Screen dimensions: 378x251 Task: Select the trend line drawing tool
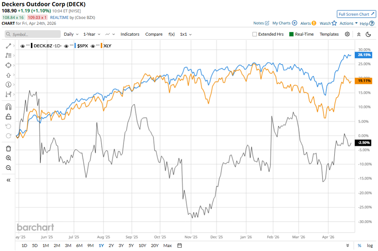8,46
